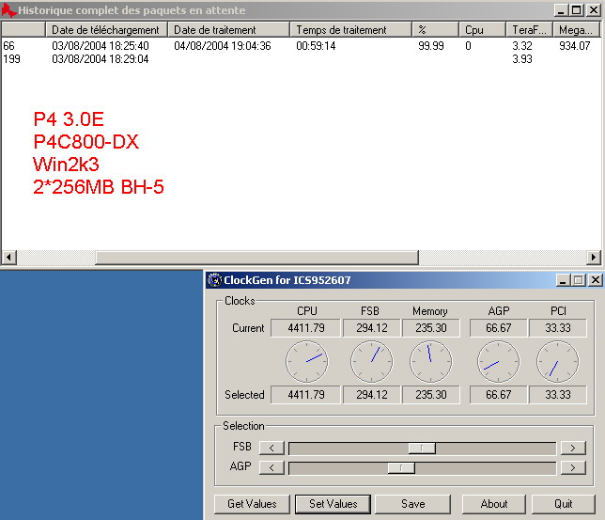The width and height of the screenshot is (605, 520).
Task: Click the PCI clock dial gauge
Action: (557, 362)
